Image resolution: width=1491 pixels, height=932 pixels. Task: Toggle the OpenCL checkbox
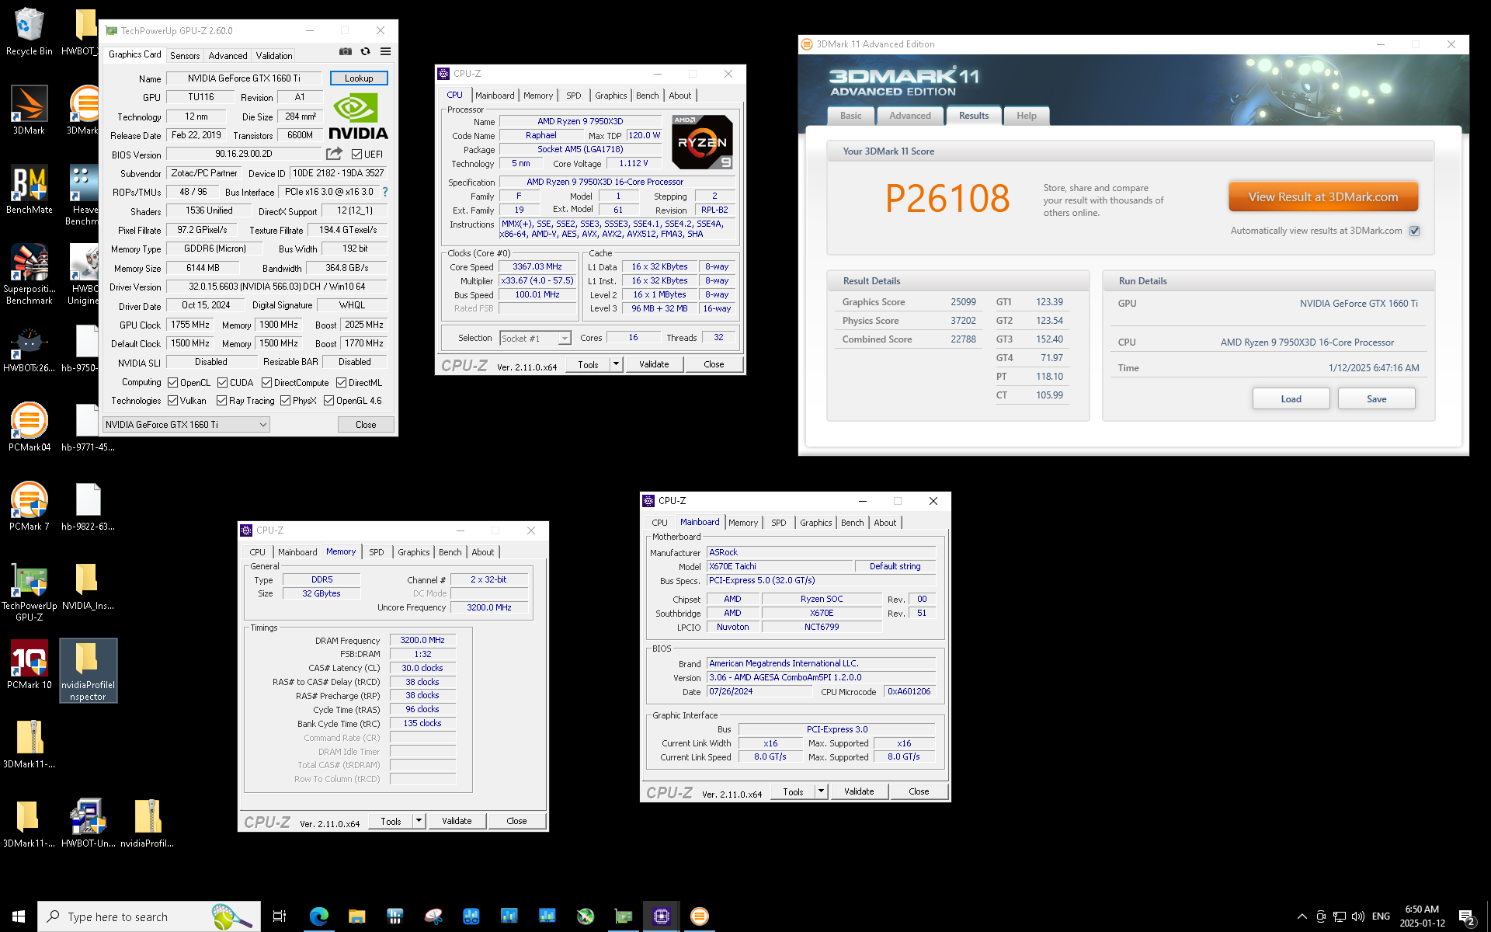(173, 383)
